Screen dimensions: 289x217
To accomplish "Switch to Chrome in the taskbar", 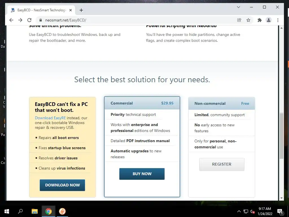I will 49,211.
